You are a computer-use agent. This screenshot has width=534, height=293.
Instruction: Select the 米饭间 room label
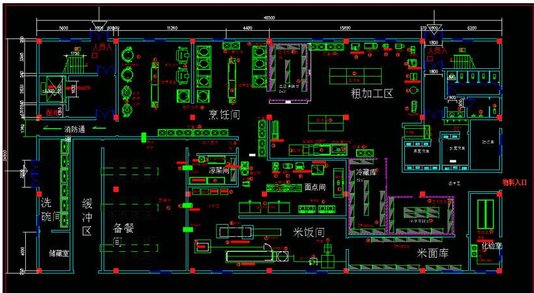click(x=308, y=231)
